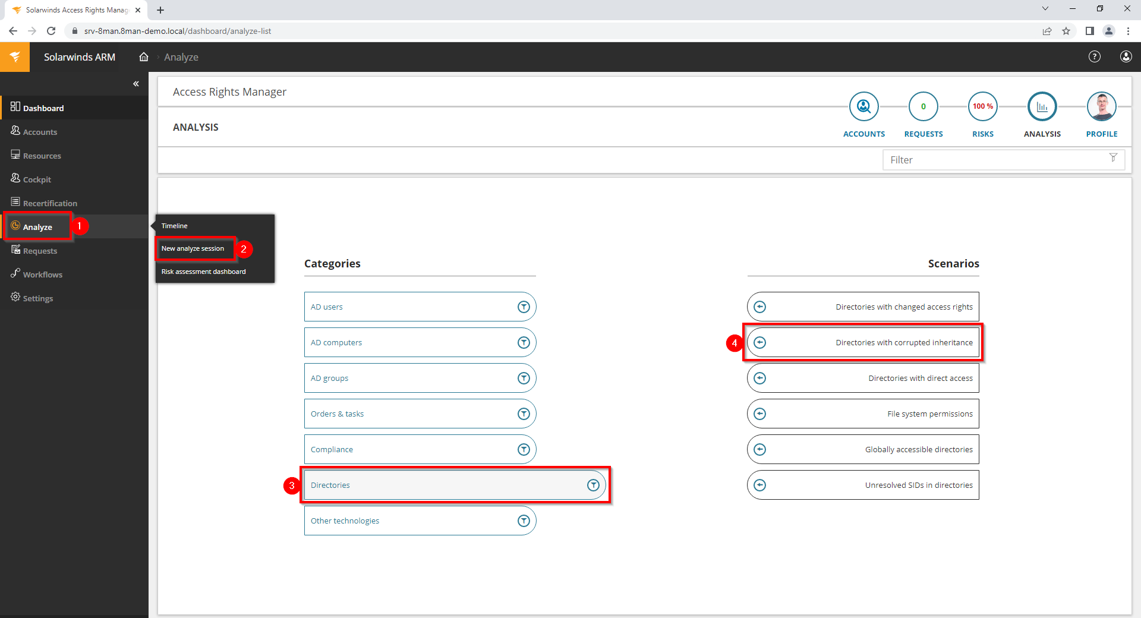Click the Accounts magnifier circle icon
This screenshot has height=618, width=1141.
(863, 107)
